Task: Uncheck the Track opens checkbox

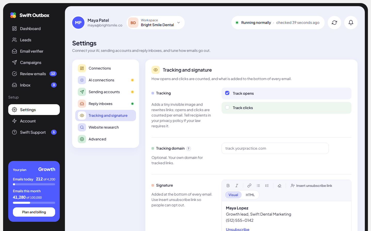Action: pyautogui.click(x=227, y=93)
